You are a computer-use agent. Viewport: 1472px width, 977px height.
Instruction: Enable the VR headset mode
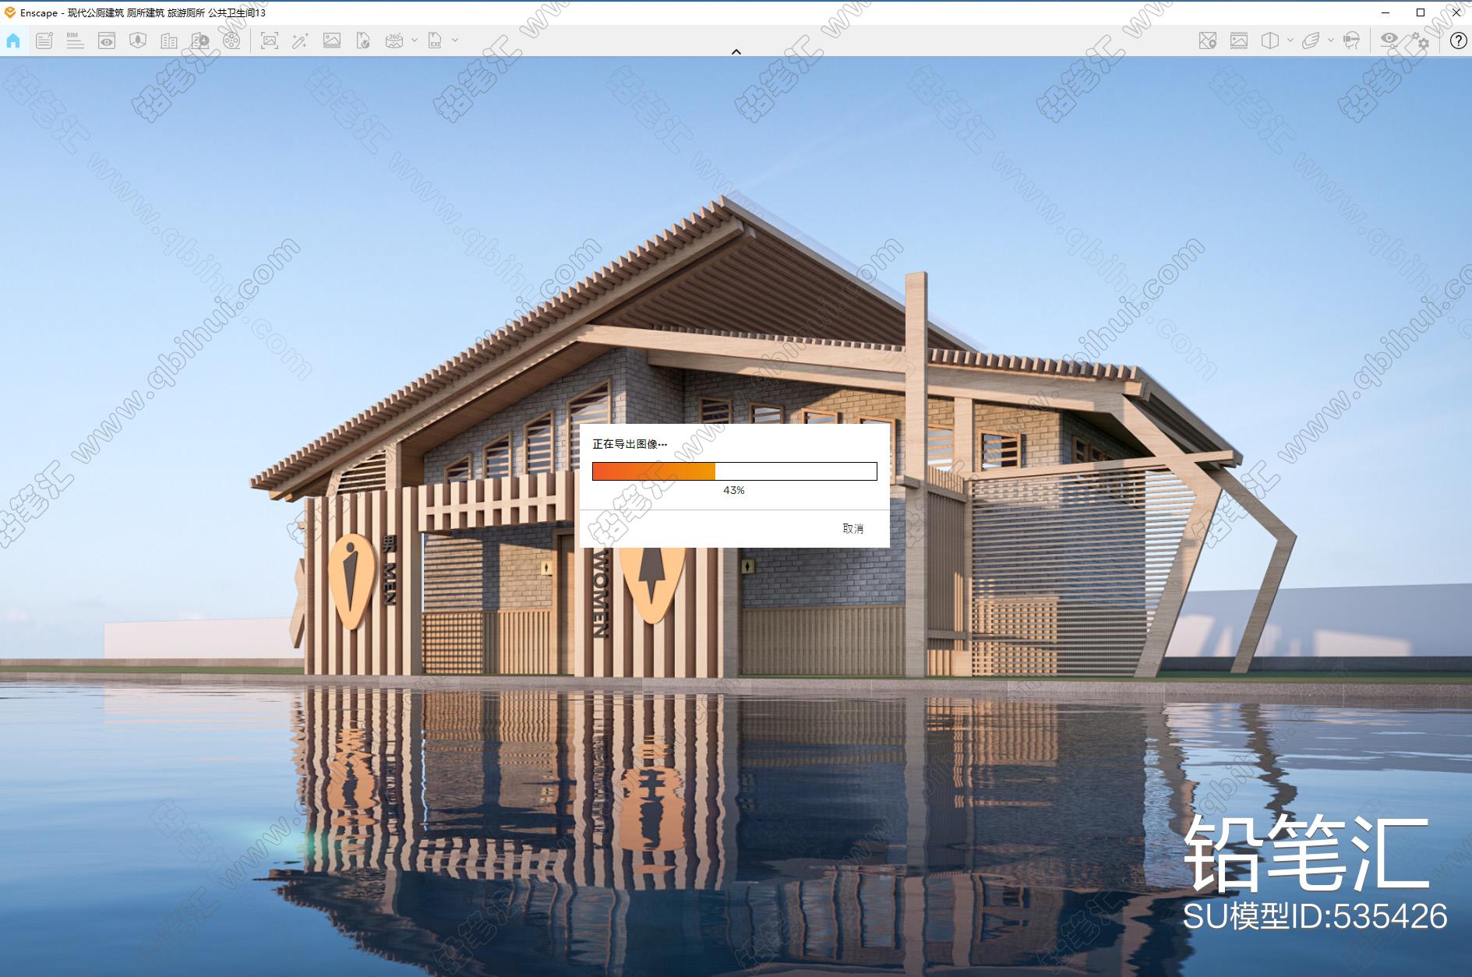point(1352,41)
